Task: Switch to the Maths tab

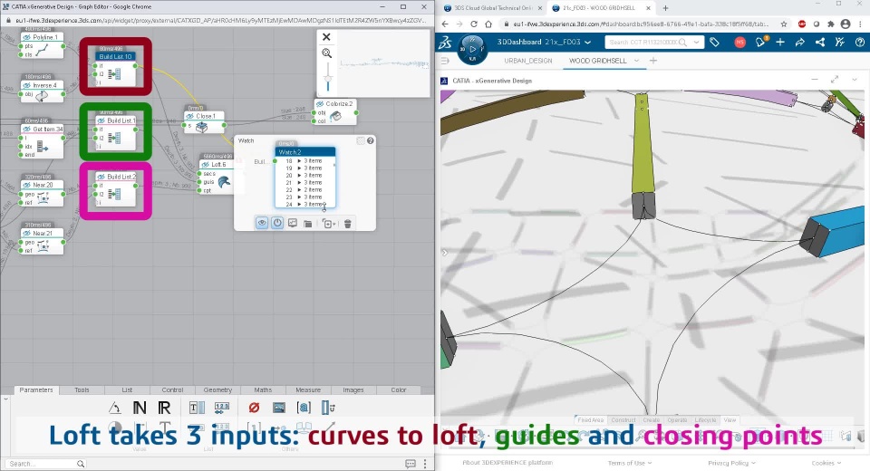Action: tap(263, 390)
